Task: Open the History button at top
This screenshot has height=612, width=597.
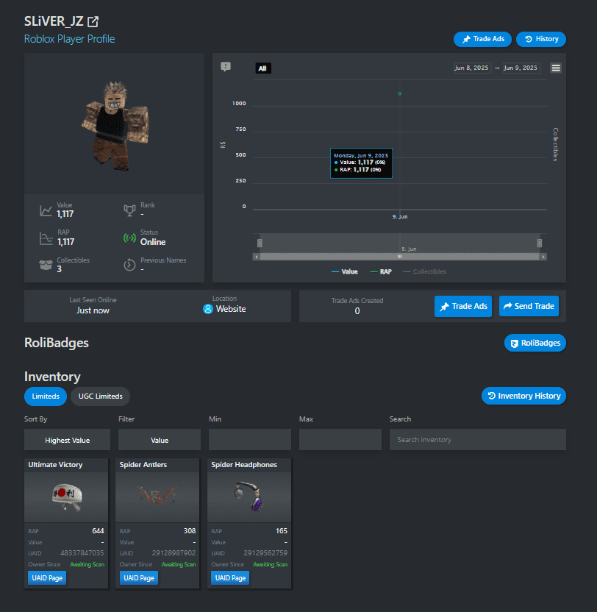Action: [x=541, y=39]
